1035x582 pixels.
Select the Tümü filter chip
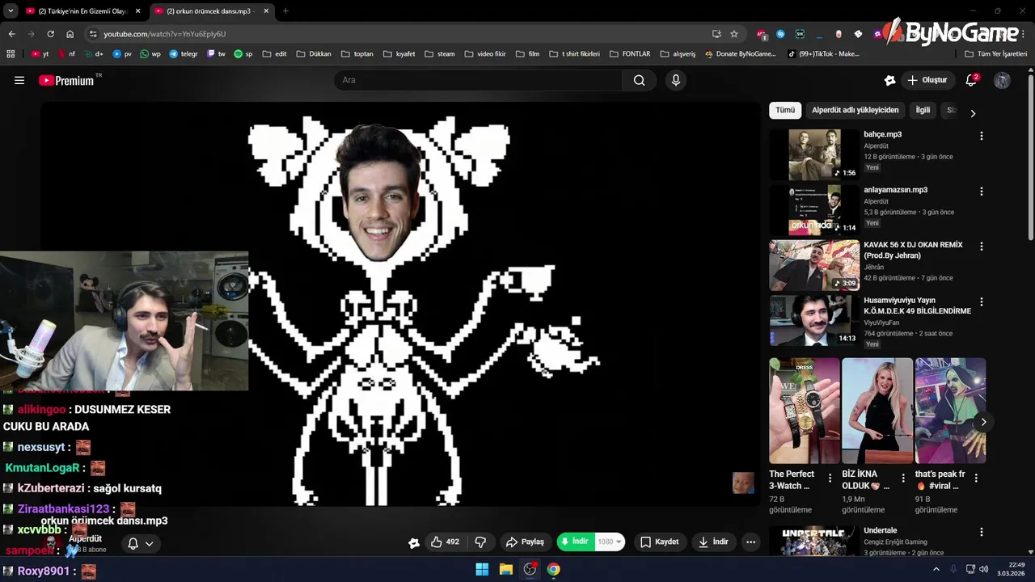785,110
